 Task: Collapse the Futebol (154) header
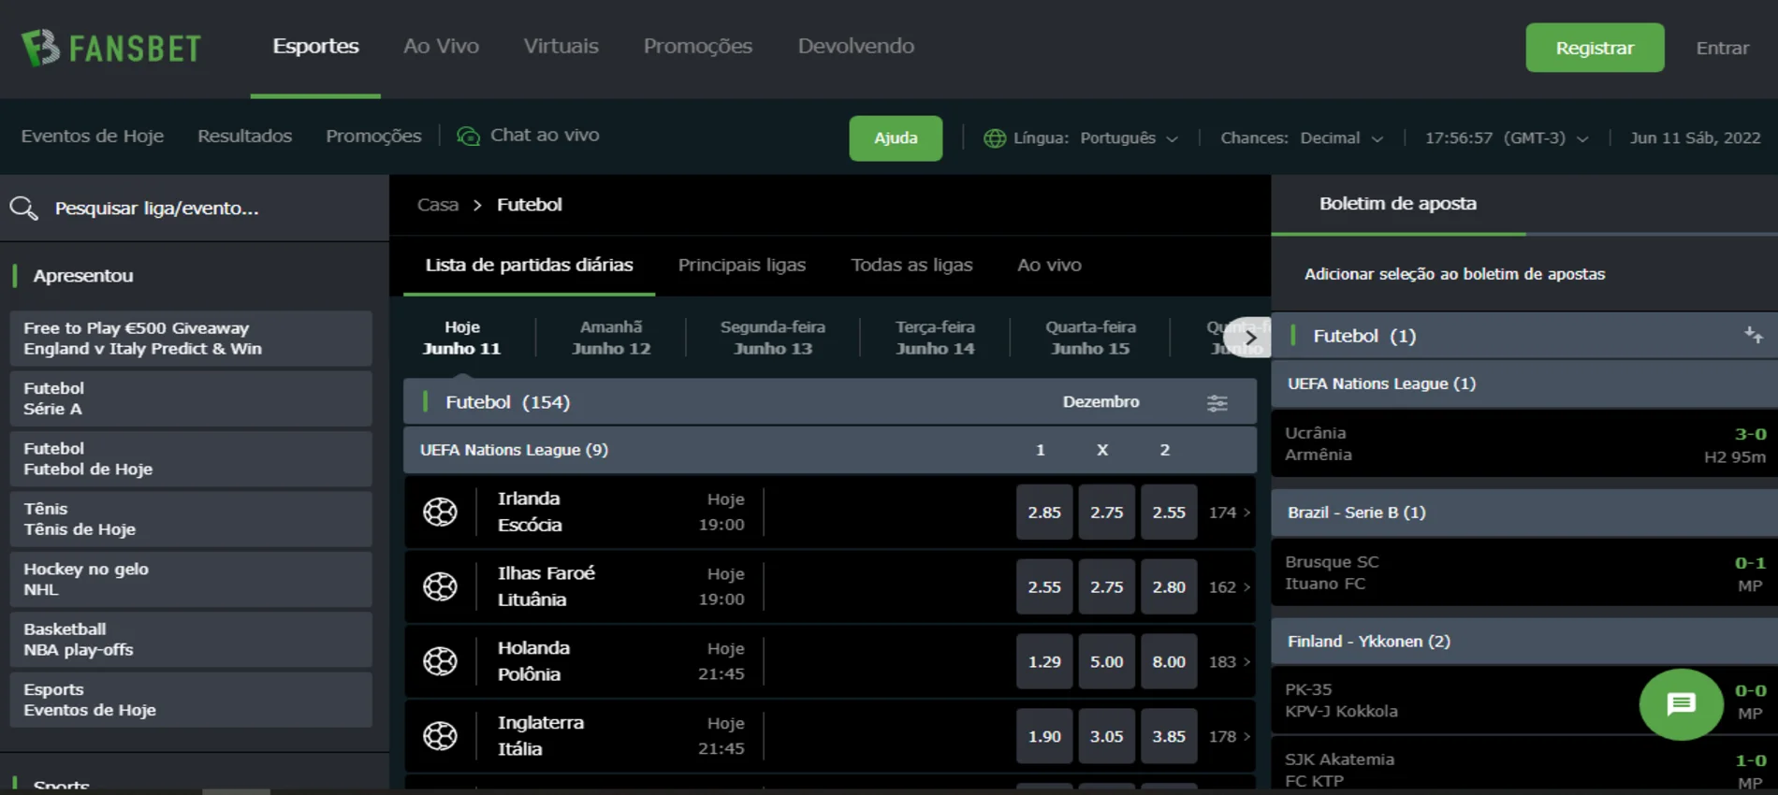coord(830,402)
